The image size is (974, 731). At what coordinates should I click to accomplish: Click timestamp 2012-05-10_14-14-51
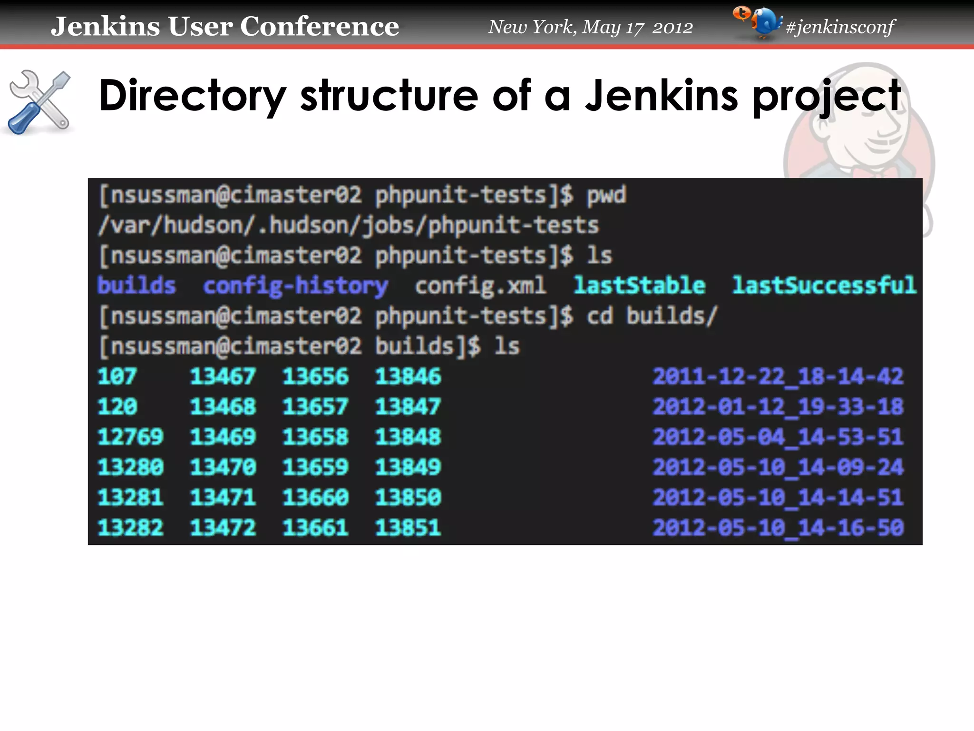coord(778,498)
